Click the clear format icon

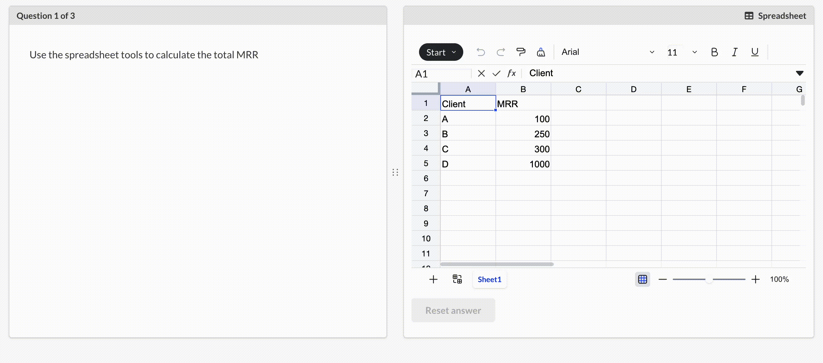[541, 52]
